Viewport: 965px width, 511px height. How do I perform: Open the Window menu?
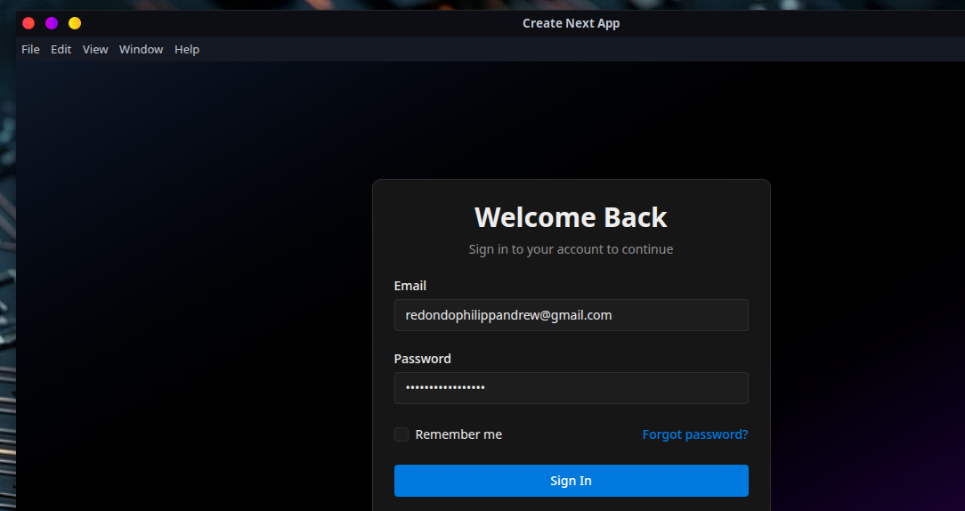141,49
